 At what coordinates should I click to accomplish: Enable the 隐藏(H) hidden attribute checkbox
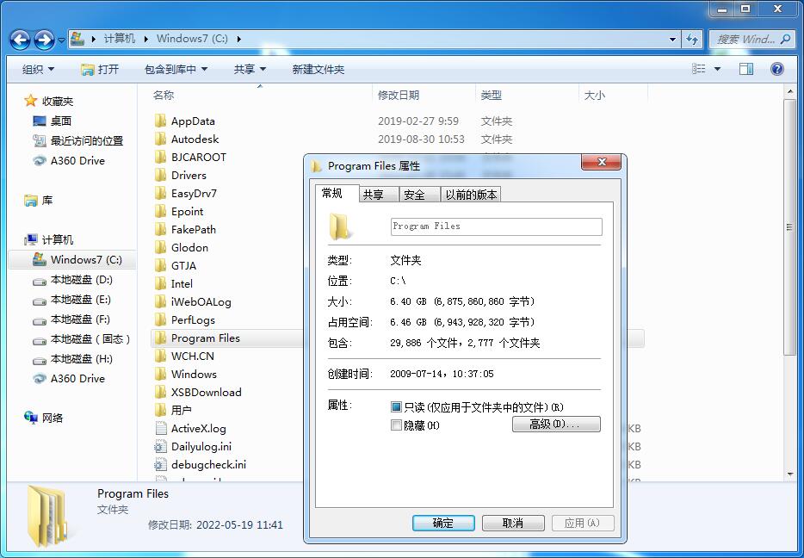pyautogui.click(x=398, y=425)
